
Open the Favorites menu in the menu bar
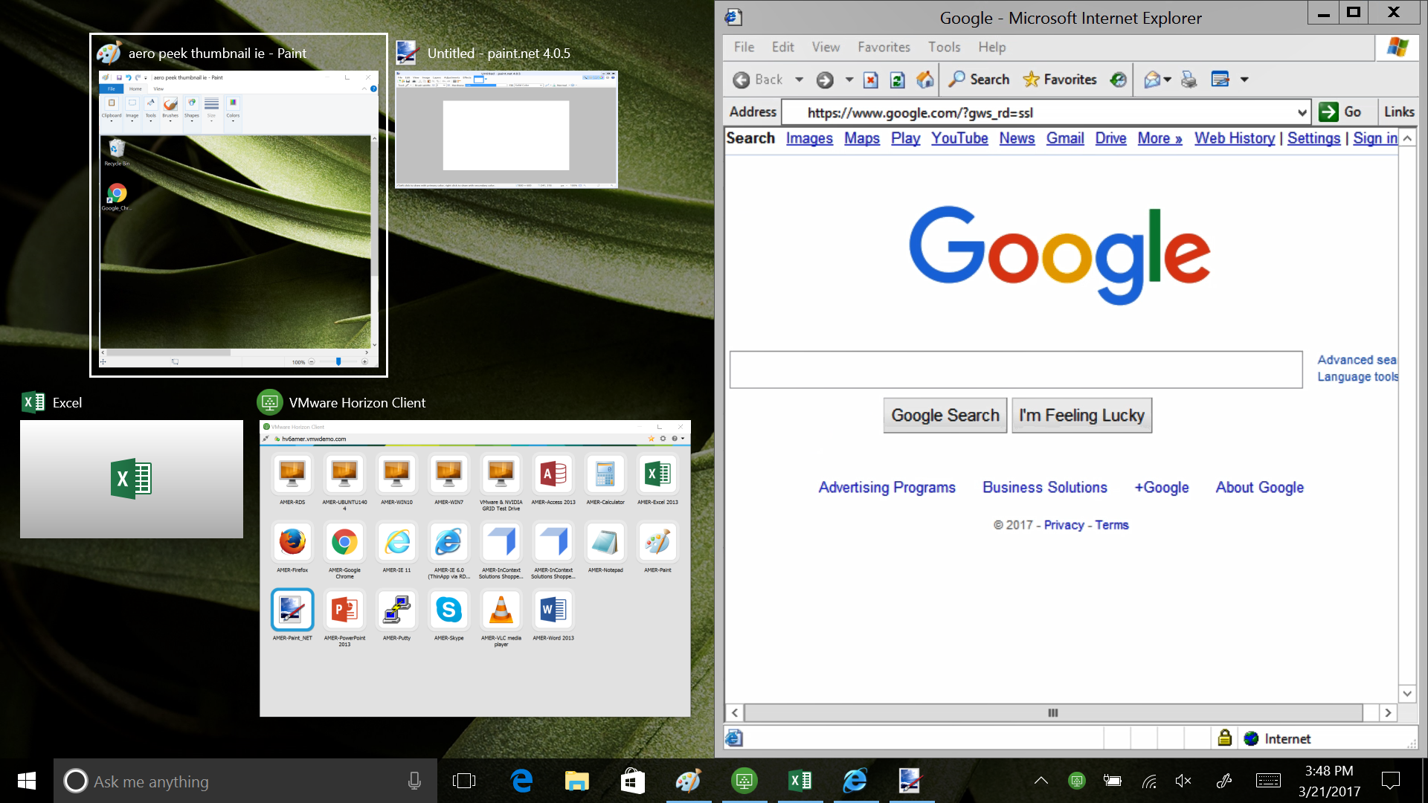click(884, 47)
